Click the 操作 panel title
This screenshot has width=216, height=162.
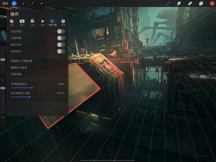pos(15,14)
